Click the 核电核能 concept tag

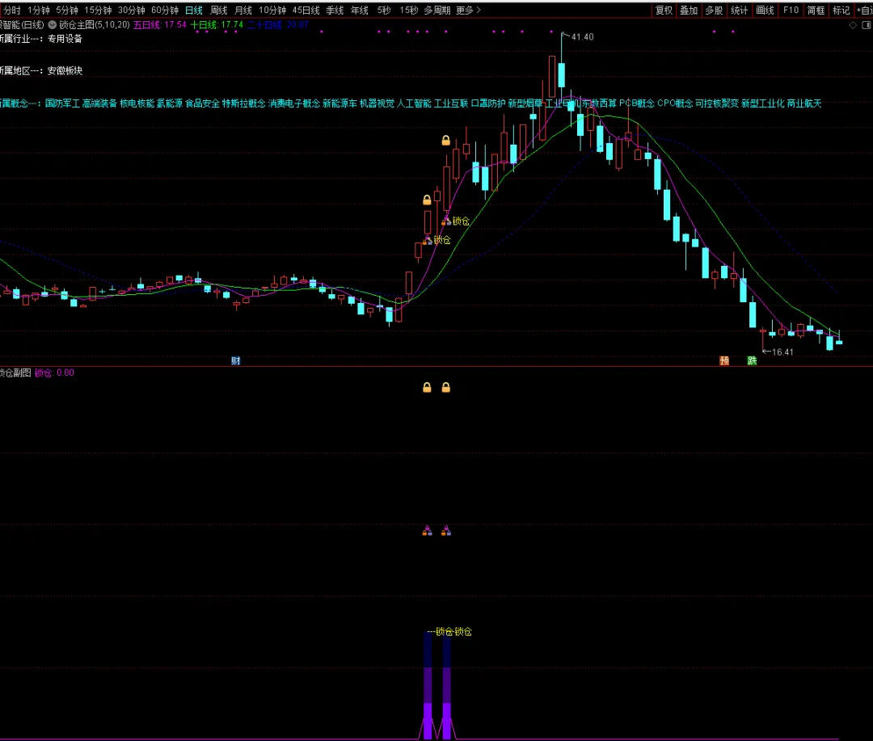coord(137,103)
